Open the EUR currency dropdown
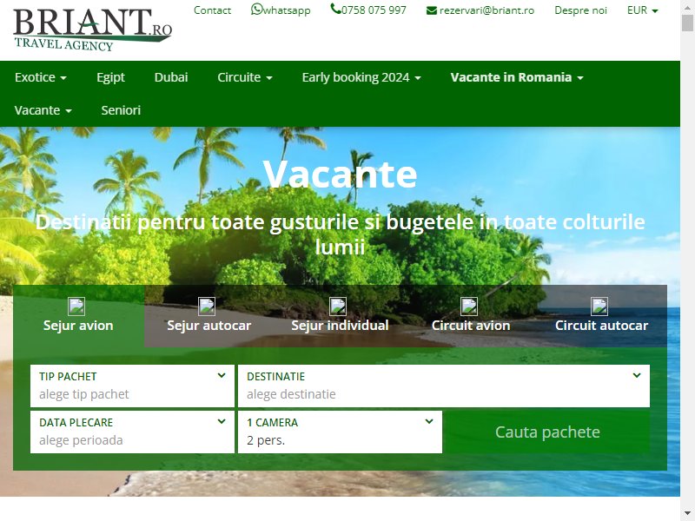This screenshot has height=521, width=695. 643,10
